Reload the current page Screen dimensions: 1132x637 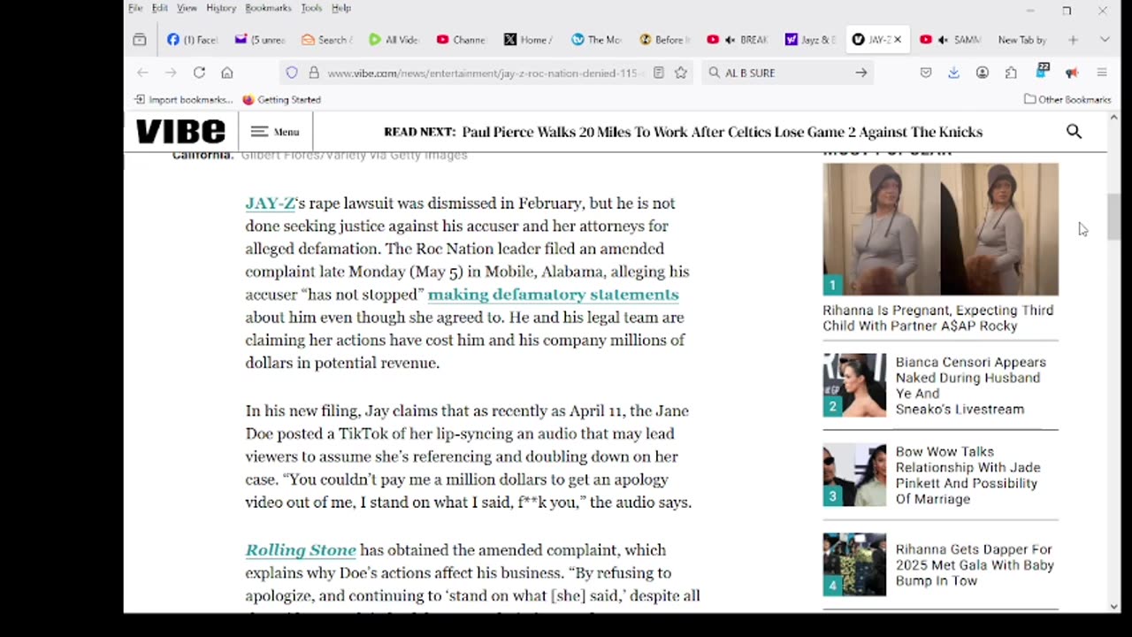point(199,73)
